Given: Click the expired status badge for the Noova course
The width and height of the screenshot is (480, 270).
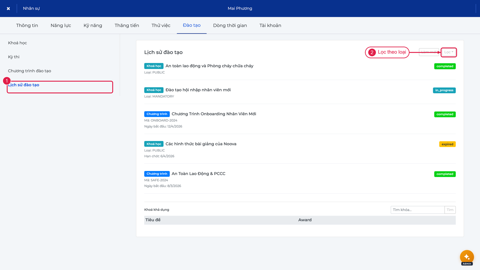Looking at the screenshot, I should point(447,144).
